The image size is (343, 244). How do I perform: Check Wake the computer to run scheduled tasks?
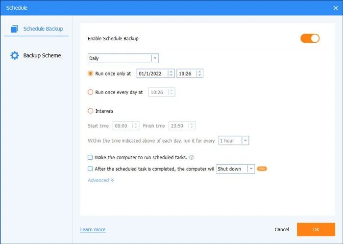point(90,157)
